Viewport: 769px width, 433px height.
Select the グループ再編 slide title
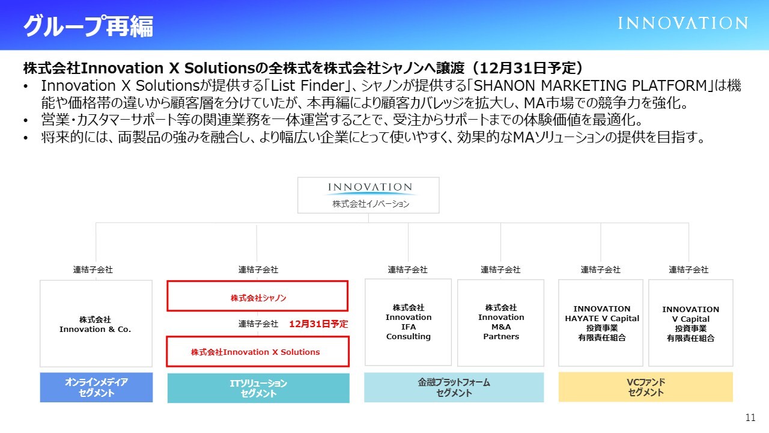(88, 26)
